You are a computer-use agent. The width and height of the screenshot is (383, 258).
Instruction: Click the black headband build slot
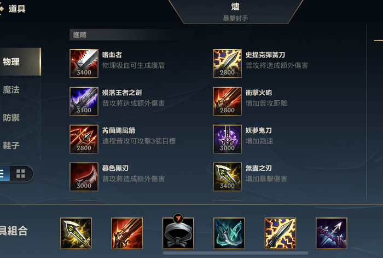(178, 233)
